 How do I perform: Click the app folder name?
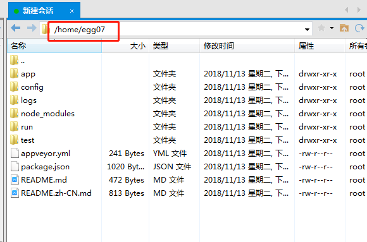(x=28, y=74)
